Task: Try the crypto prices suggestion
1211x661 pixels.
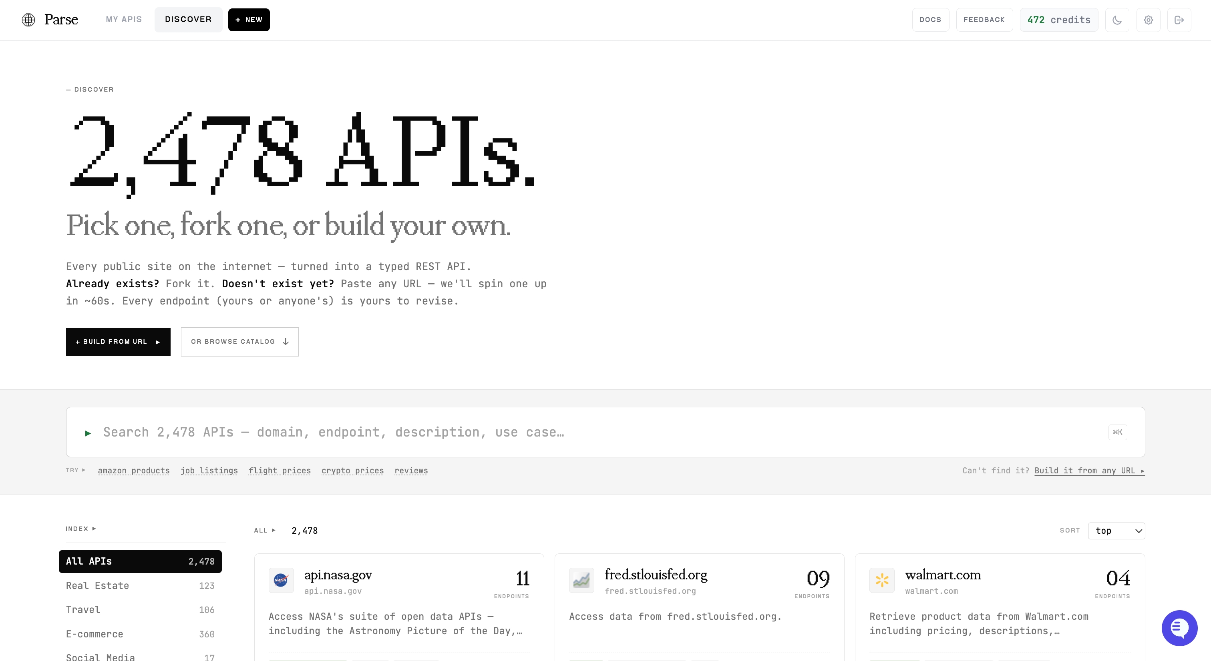Action: 352,471
